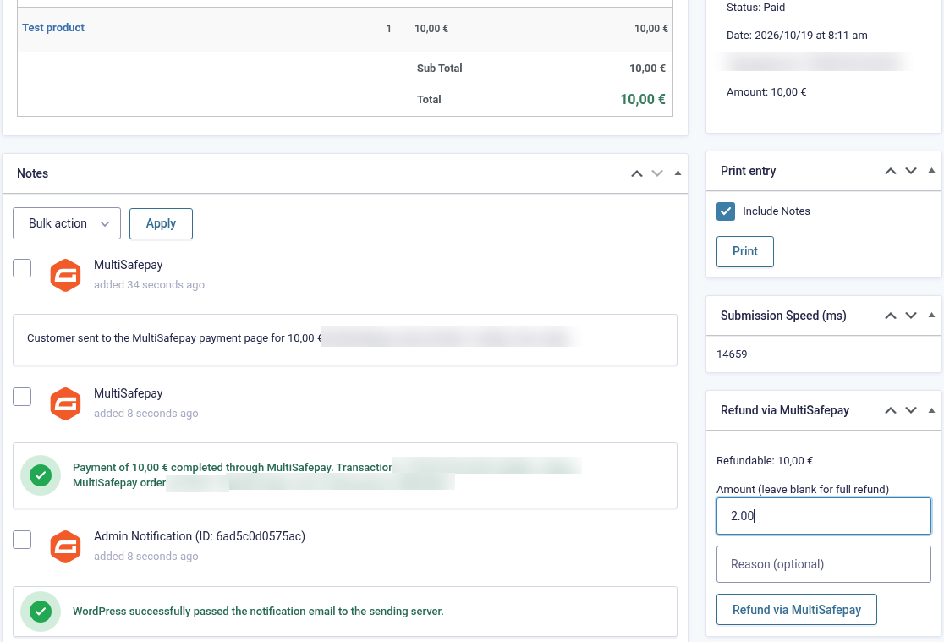944x642 pixels.
Task: Move the Notes panel down
Action: click(657, 173)
